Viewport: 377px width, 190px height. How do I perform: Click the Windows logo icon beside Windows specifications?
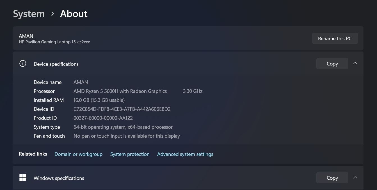tap(23, 178)
